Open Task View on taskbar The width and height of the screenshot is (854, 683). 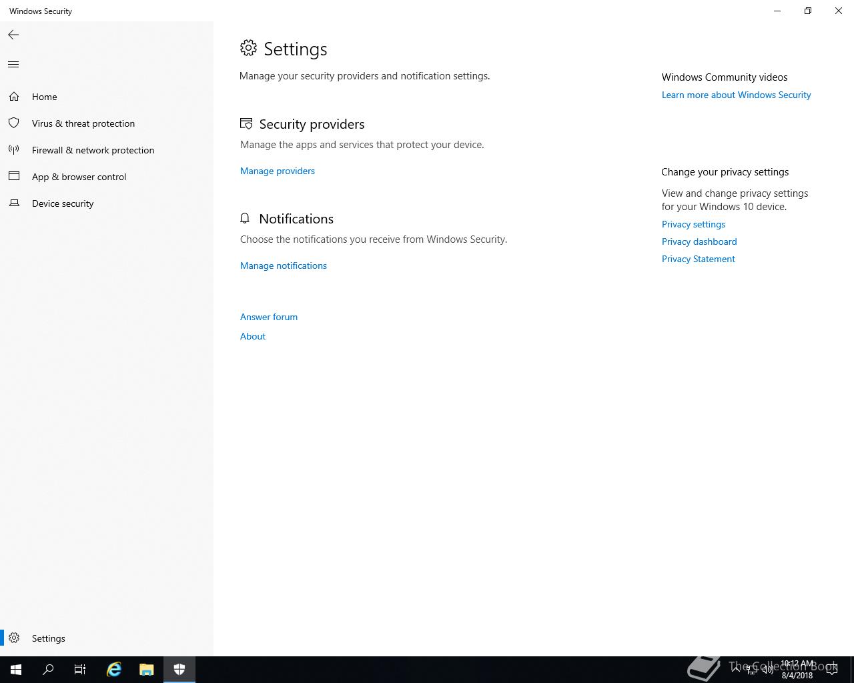(x=80, y=670)
